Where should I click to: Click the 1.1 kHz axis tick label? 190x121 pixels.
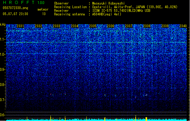tap(3, 39)
